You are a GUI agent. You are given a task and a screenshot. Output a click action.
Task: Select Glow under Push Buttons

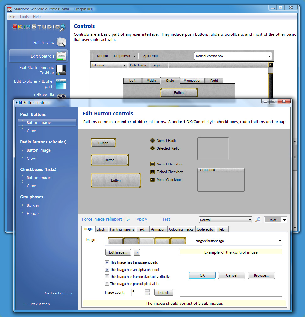pos(31,131)
